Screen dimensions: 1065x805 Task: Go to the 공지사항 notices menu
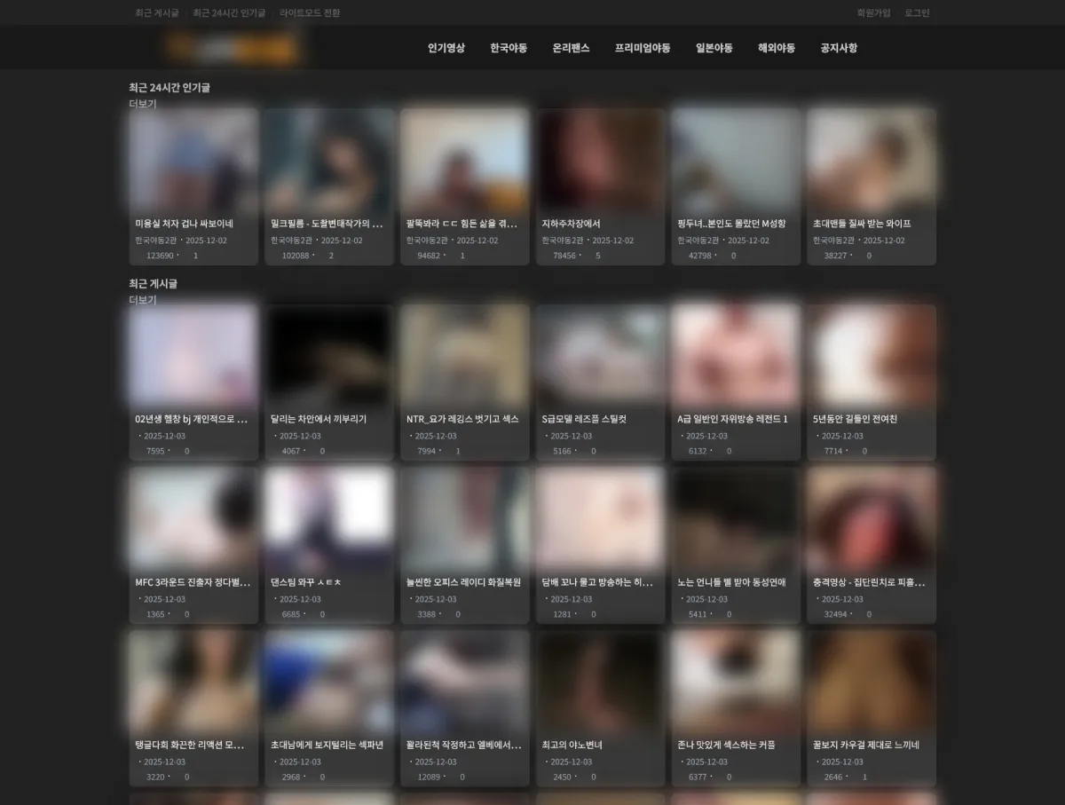tap(839, 48)
